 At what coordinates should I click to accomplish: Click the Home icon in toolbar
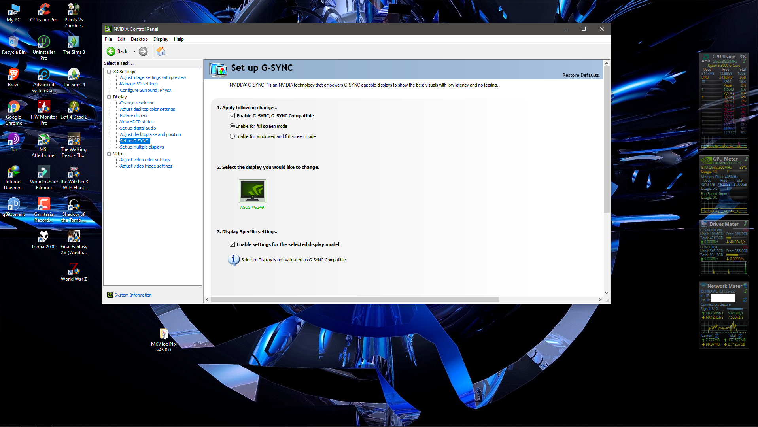point(161,51)
